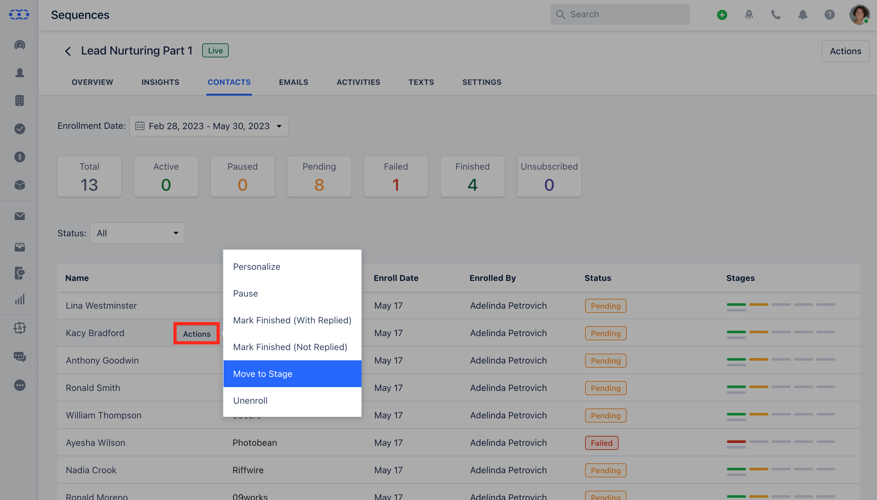Switch to the Emails tab
The height and width of the screenshot is (500, 877).
pyautogui.click(x=293, y=82)
